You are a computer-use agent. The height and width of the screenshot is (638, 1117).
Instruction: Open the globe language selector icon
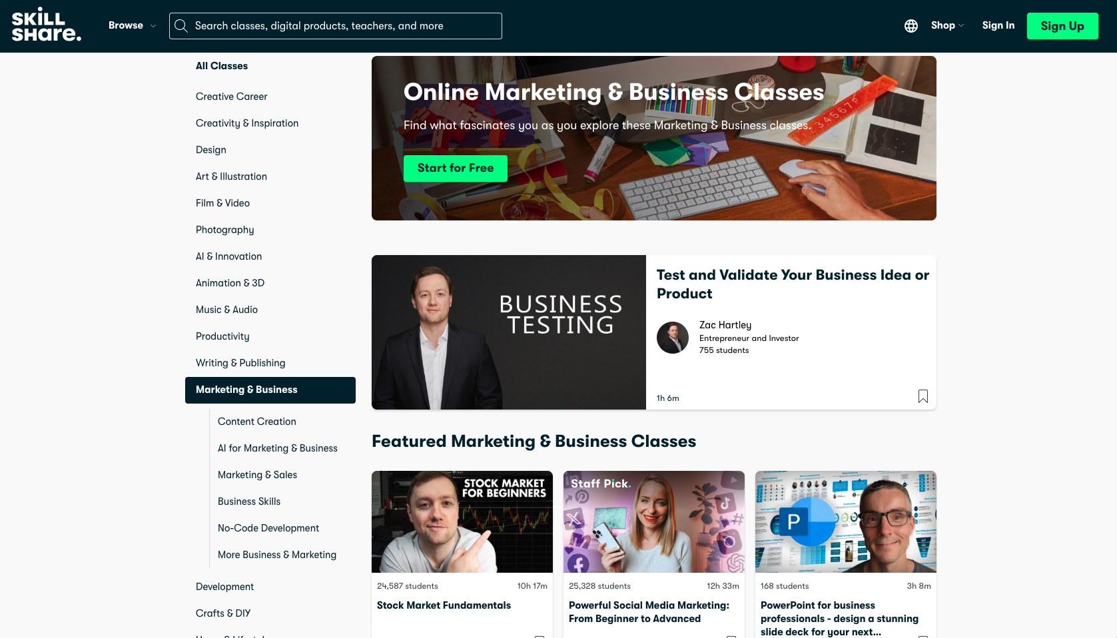[x=911, y=26]
